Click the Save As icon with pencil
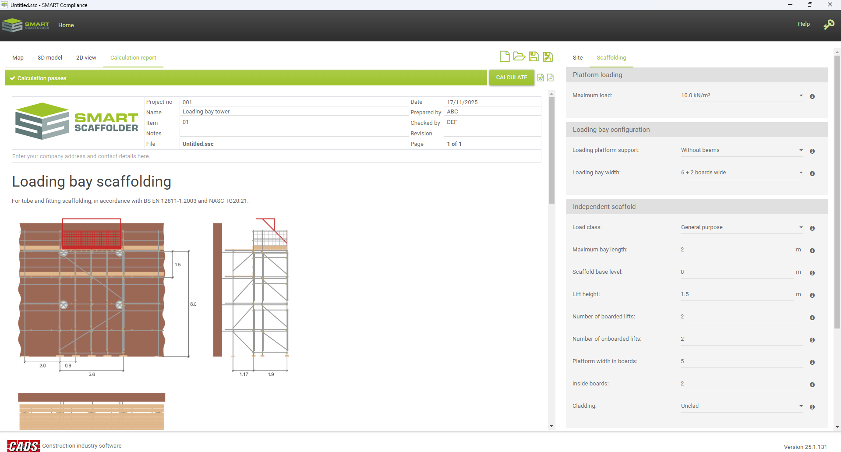The image size is (841, 452). point(548,56)
